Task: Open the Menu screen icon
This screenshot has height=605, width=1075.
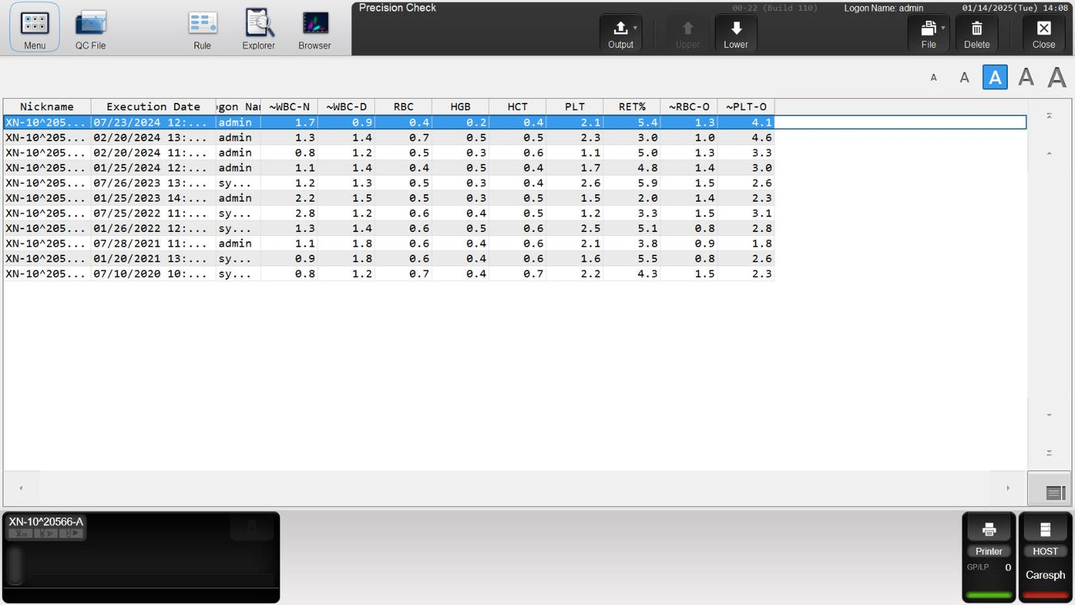Action: [x=34, y=28]
